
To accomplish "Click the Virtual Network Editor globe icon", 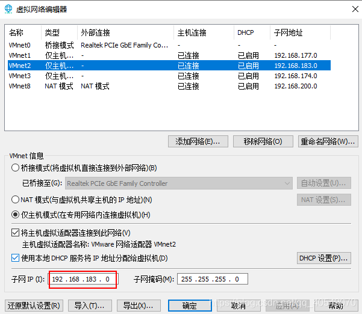I will pyautogui.click(x=8, y=9).
